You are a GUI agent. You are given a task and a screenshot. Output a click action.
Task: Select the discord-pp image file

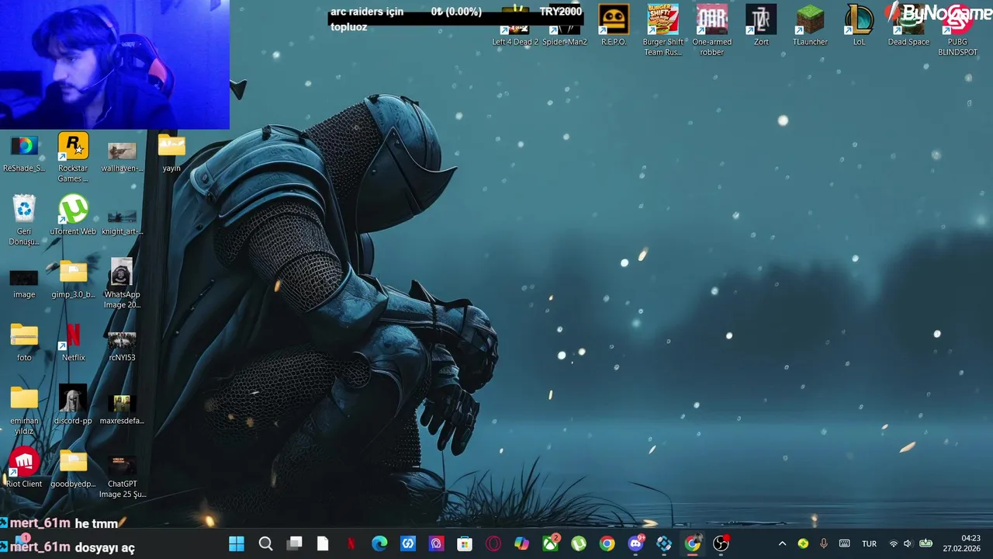73,405
